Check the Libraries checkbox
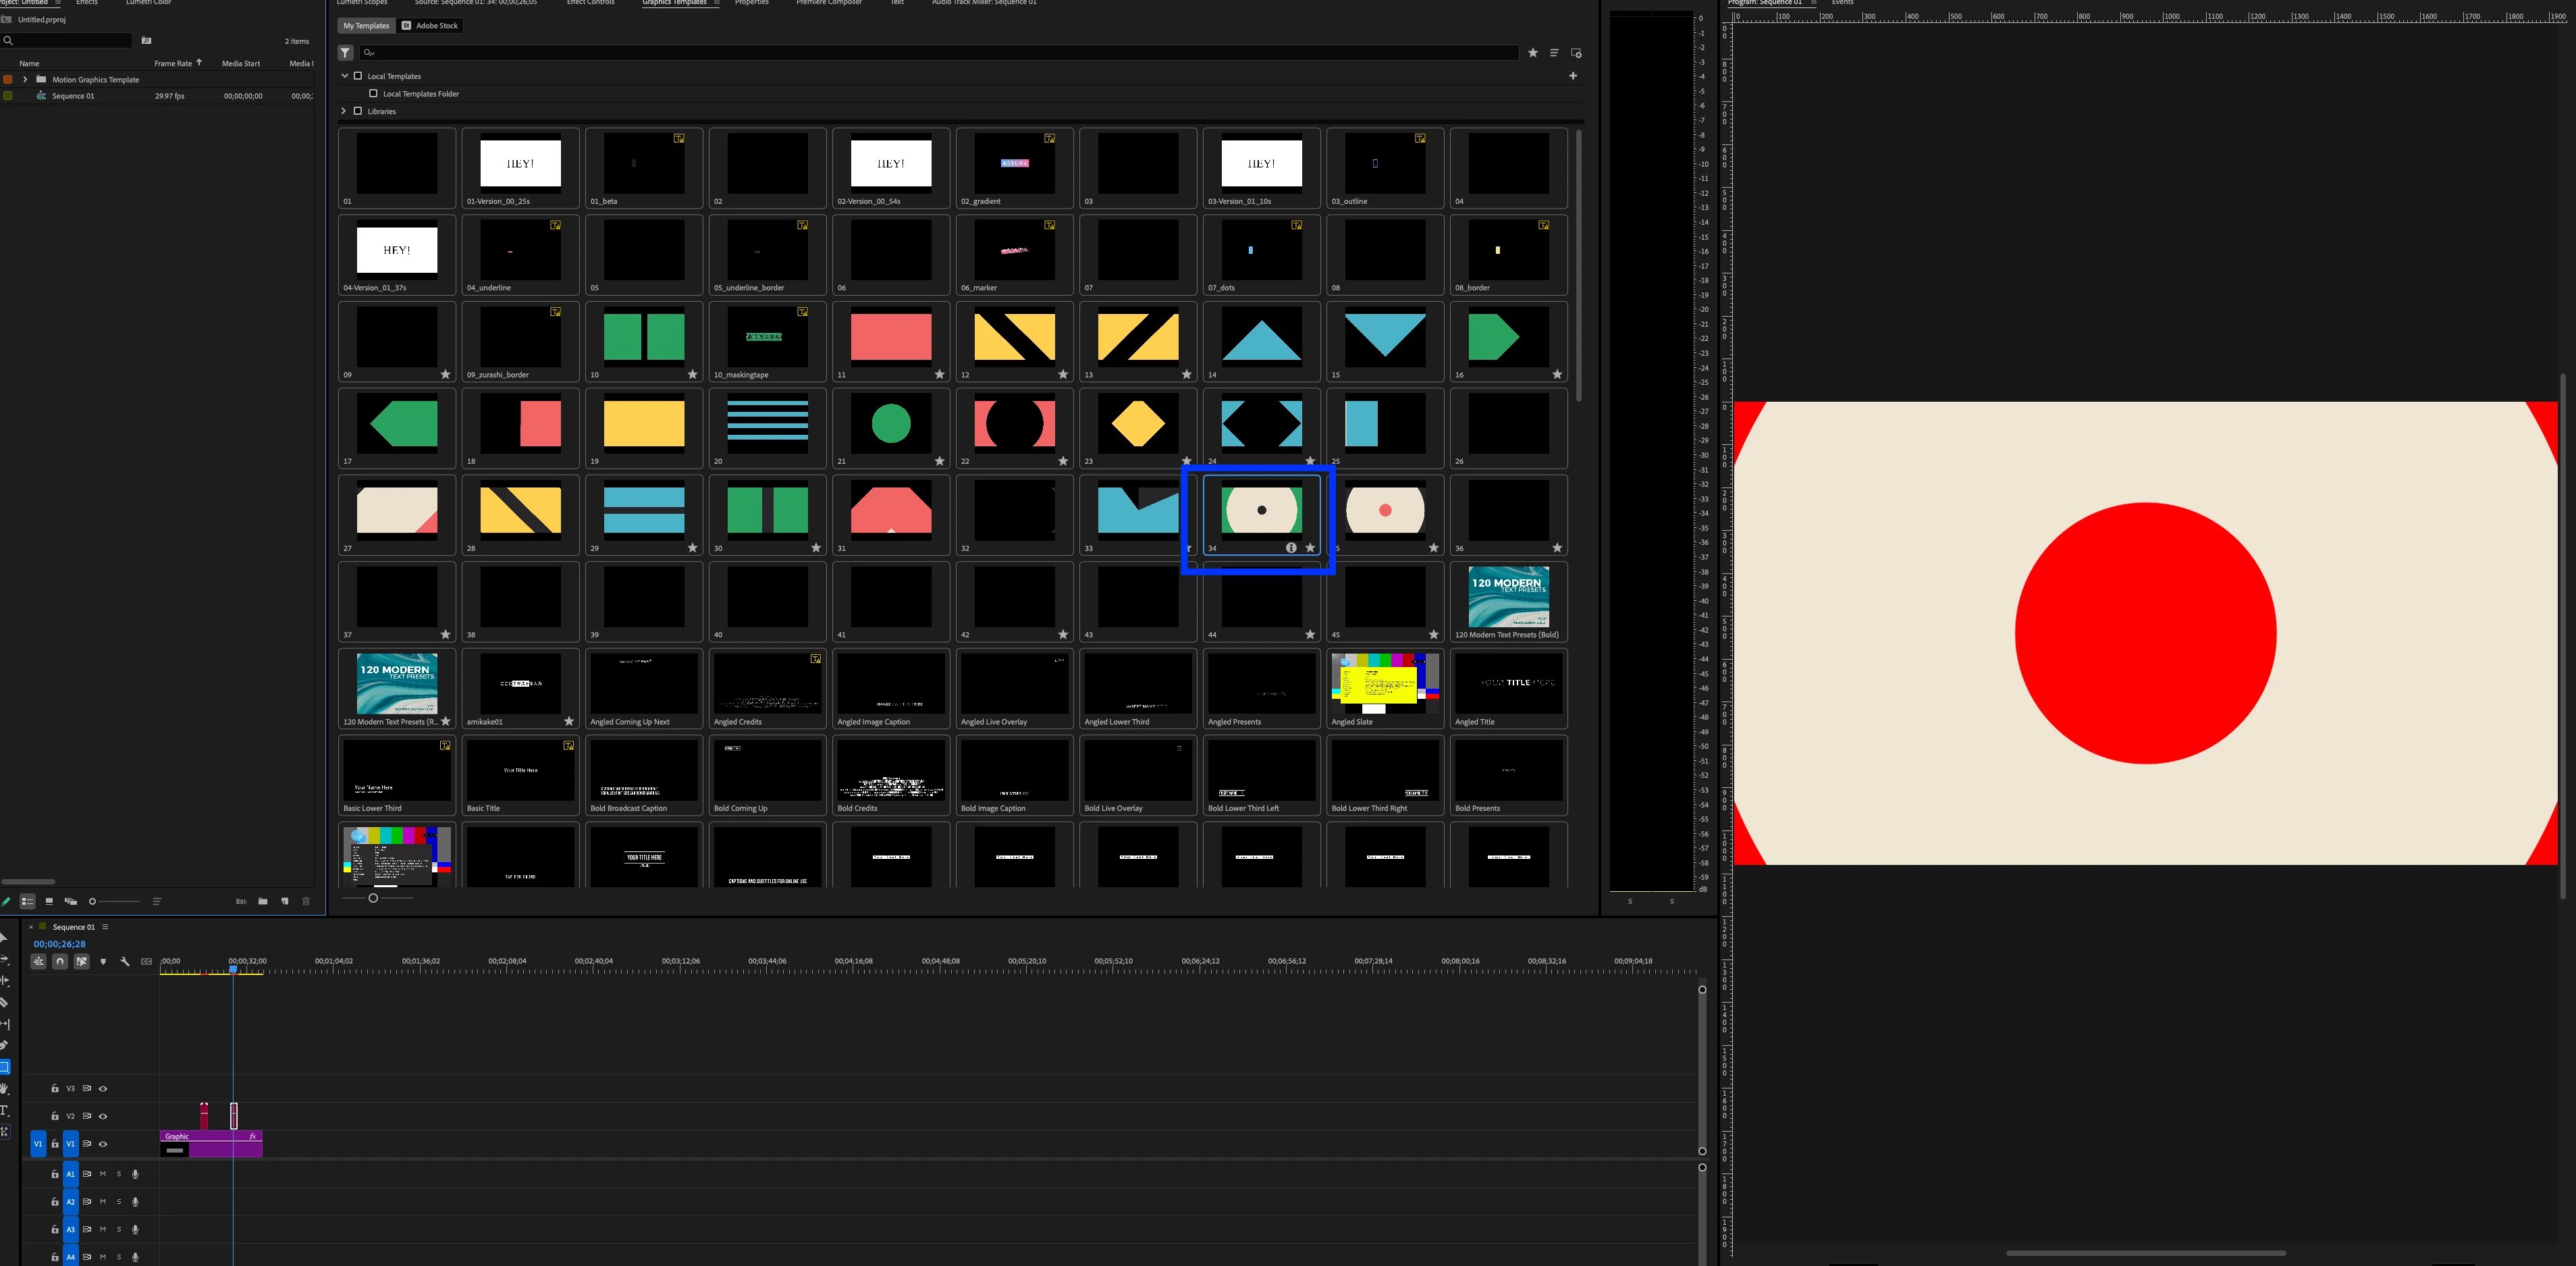 pos(358,111)
